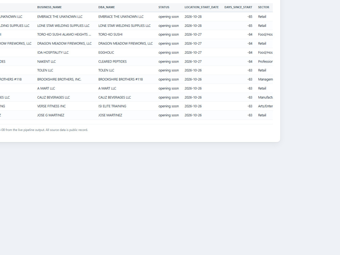Viewport: 340px width, 255px height.
Task: Click the Manufactu sector cell for CALIZ BEVERAGES
Action: (266, 97)
